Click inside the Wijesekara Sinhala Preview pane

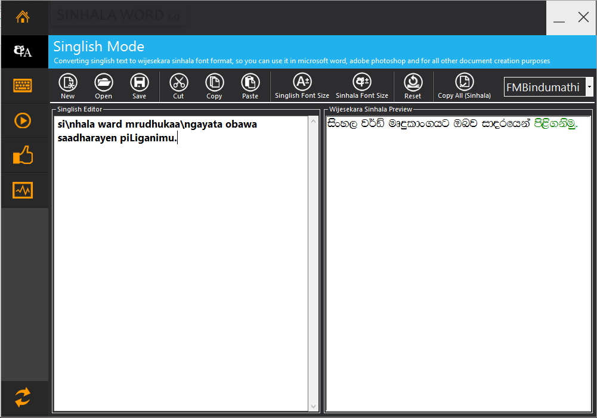pos(459,264)
